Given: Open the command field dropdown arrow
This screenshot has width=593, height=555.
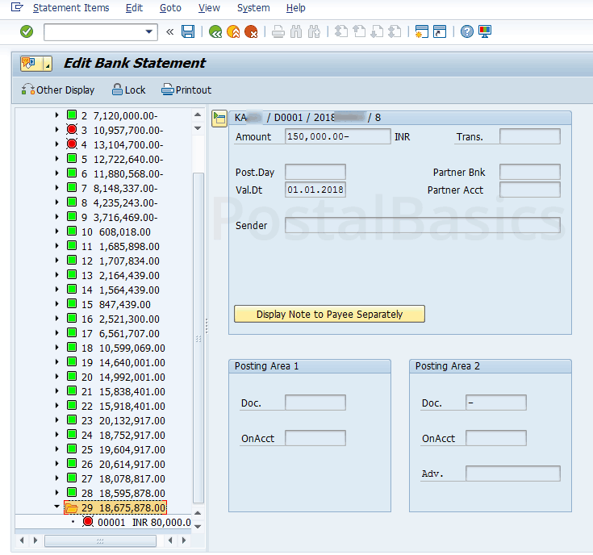Looking at the screenshot, I should click(x=149, y=31).
